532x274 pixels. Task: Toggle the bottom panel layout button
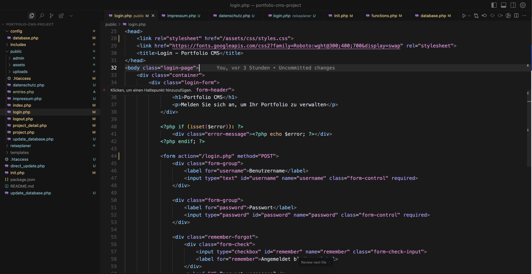[x=504, y=5]
